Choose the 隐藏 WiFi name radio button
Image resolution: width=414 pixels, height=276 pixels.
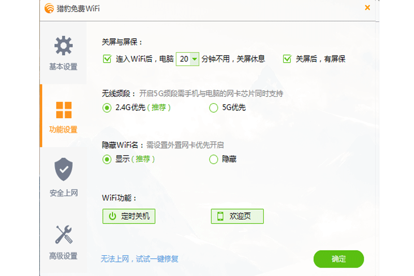coord(213,159)
